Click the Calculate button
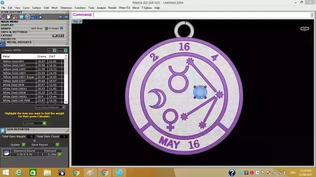The width and height of the screenshot is (316, 177). (x=35, y=123)
